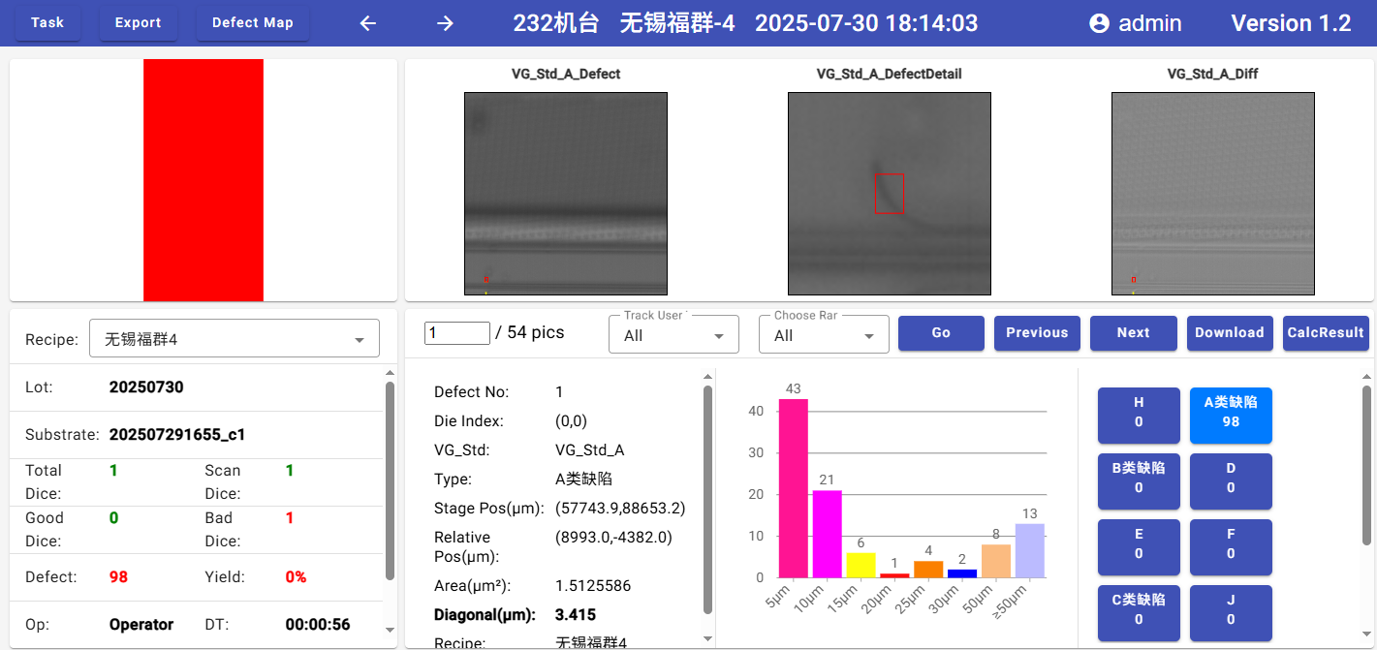Click the Previous button
The image size is (1377, 650).
tap(1037, 332)
